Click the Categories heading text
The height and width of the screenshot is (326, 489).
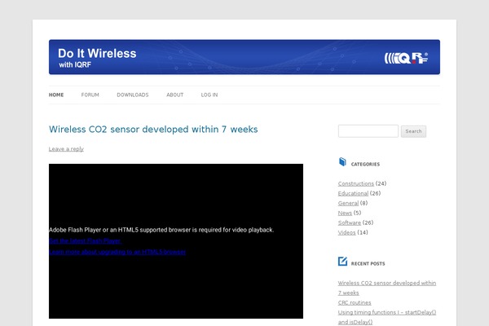click(365, 164)
